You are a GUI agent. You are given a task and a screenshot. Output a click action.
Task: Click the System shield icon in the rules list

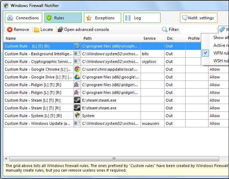point(77,115)
